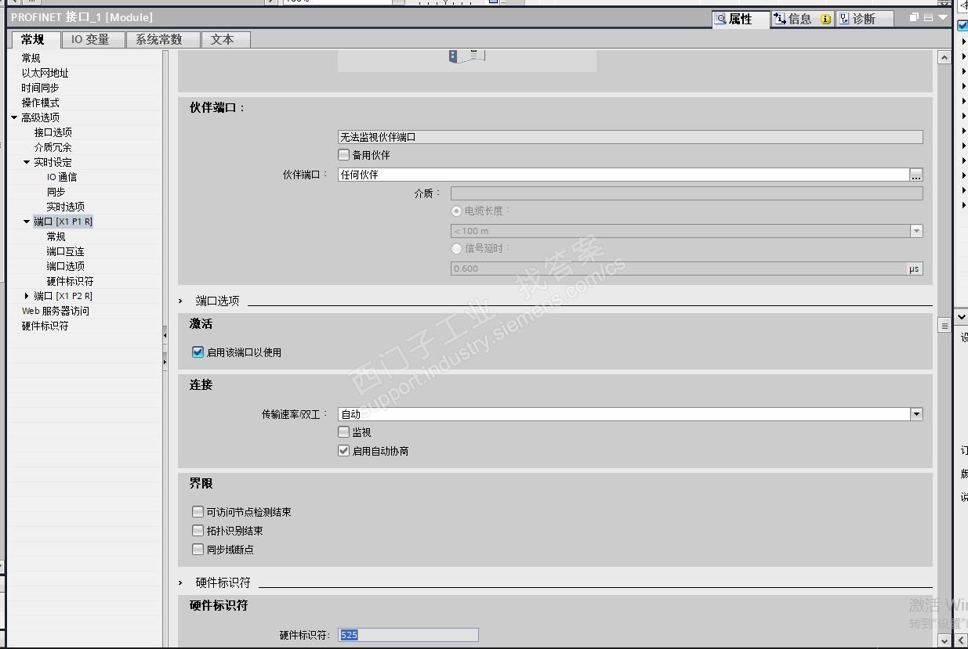Select 同步 in navigation tree
968x649 pixels.
56,192
